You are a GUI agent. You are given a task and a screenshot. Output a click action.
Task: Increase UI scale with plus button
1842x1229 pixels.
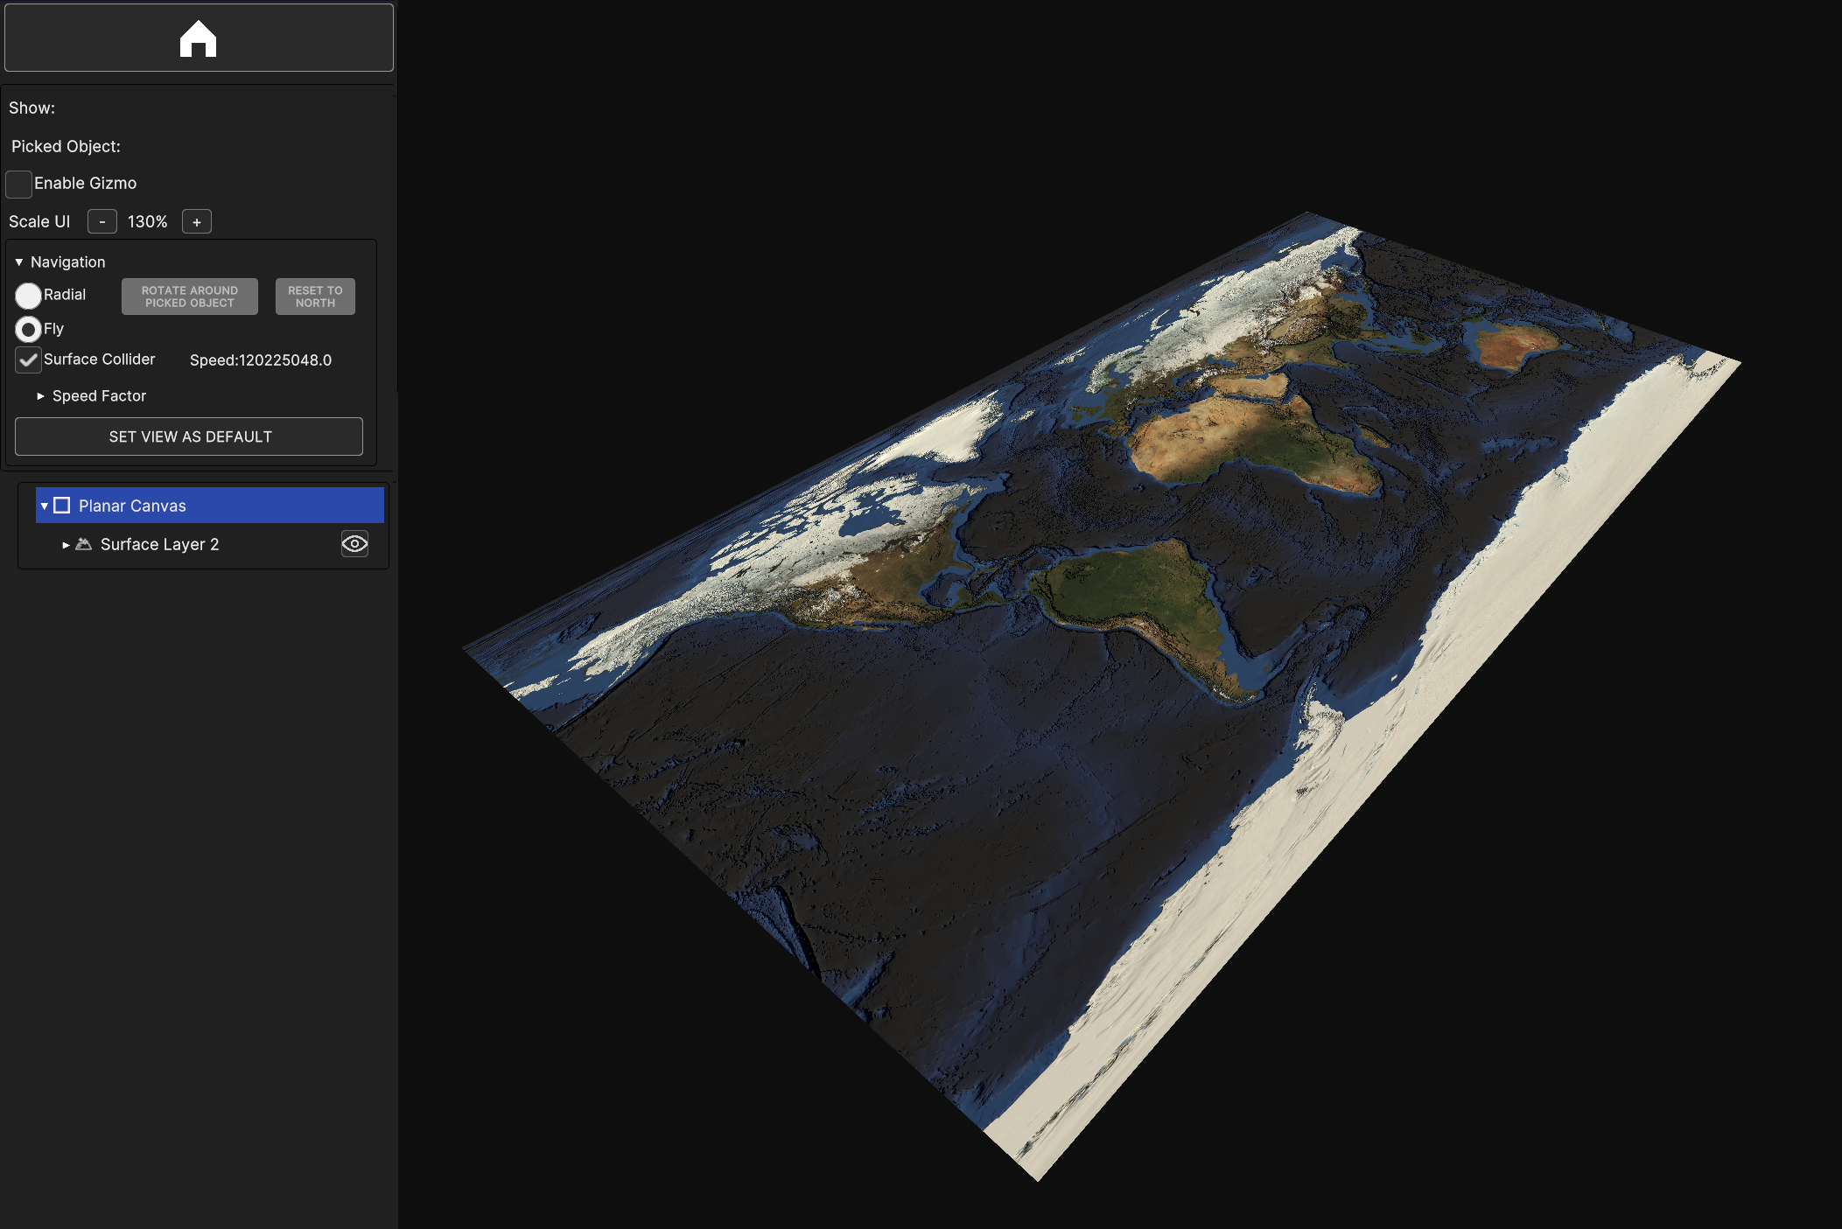(x=197, y=222)
